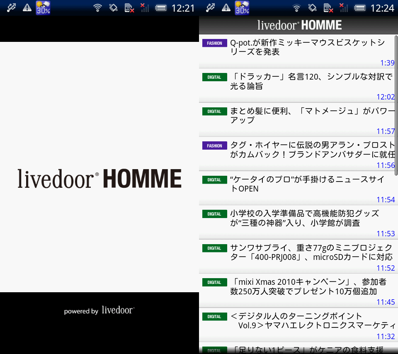Tap the USB debugging icon in right status bar
Viewport: 398px width, 354px height.
tap(211, 8)
